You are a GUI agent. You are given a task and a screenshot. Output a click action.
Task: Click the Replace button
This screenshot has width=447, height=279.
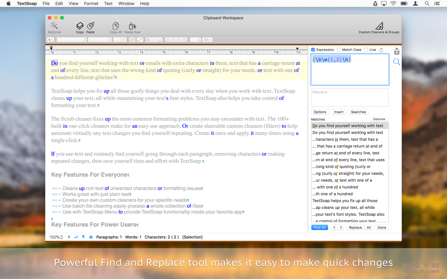coord(355,228)
